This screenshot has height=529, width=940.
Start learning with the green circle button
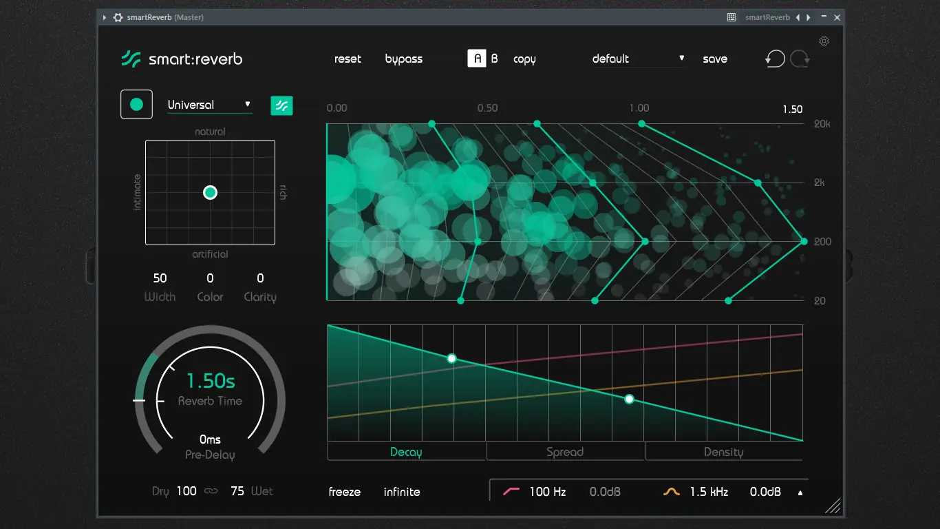coord(136,104)
